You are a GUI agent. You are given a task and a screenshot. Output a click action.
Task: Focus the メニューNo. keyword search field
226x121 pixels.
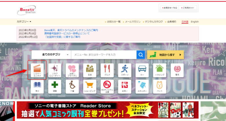point(104,55)
